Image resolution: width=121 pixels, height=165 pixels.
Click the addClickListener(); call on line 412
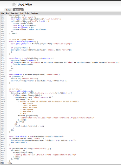click(19, 143)
